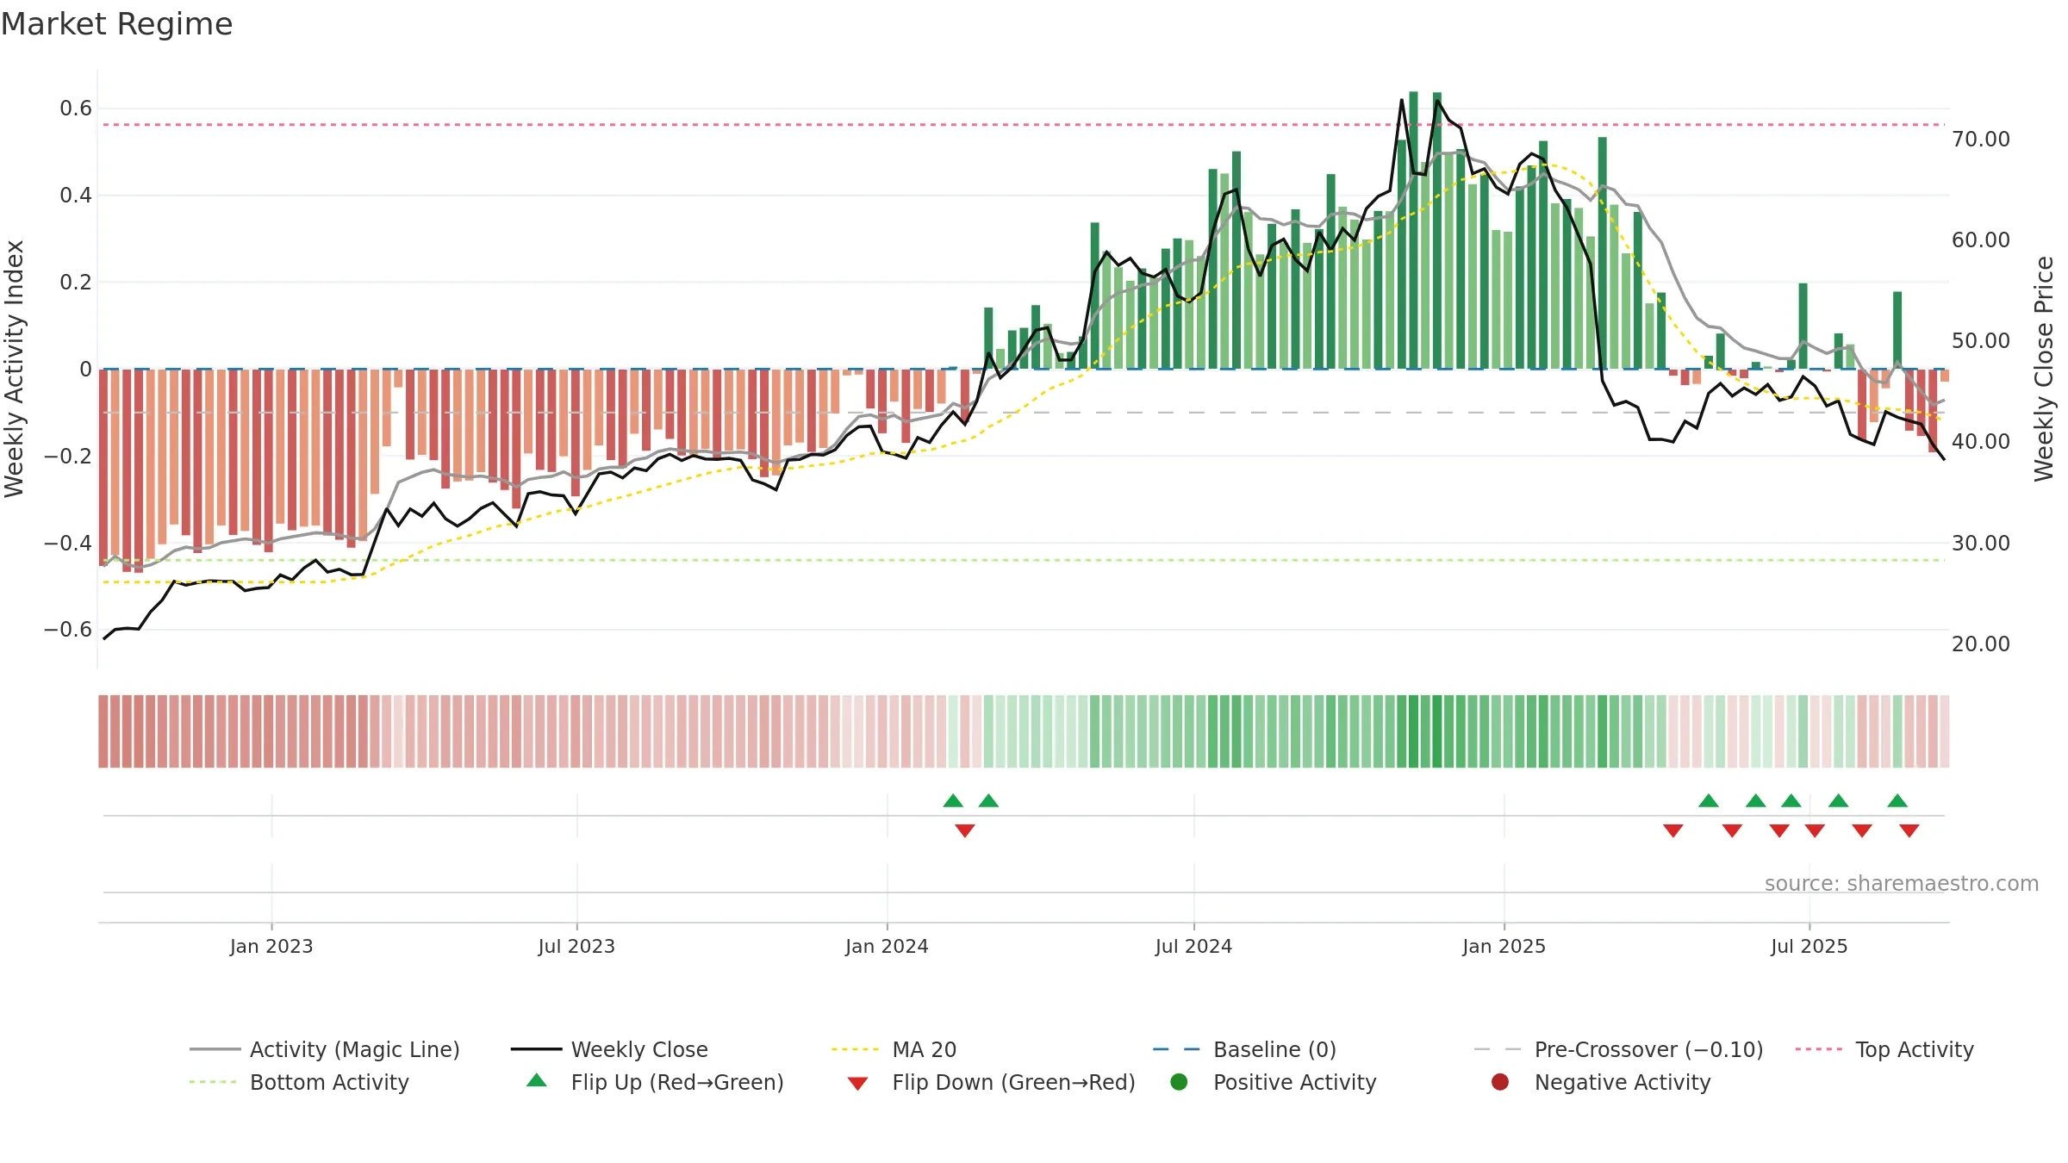Click the 0.2 activity axis tick
This screenshot has height=1163, width=2068.
pos(76,282)
